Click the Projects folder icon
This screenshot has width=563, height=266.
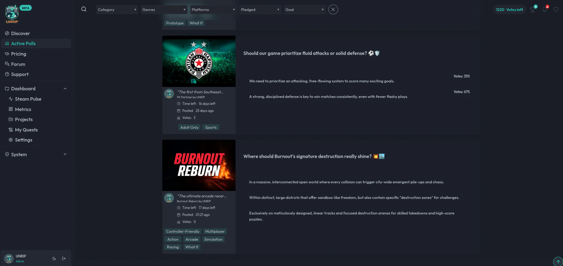click(x=11, y=119)
